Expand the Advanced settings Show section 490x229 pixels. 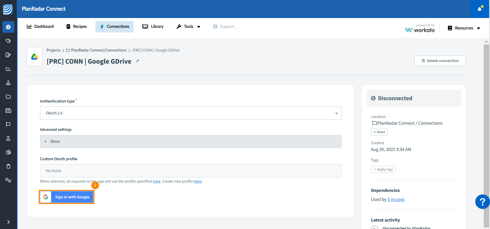(191, 141)
